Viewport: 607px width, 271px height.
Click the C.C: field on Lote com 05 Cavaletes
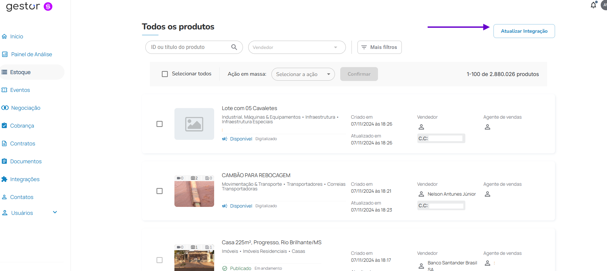(x=441, y=138)
